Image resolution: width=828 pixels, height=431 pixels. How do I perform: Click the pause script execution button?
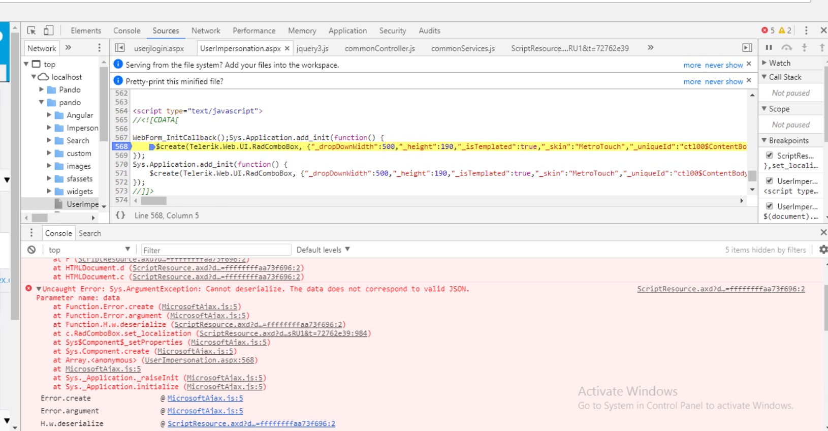(x=769, y=48)
